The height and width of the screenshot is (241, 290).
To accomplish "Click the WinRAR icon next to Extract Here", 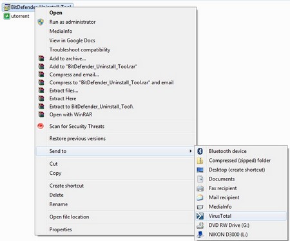I will click(41, 98).
